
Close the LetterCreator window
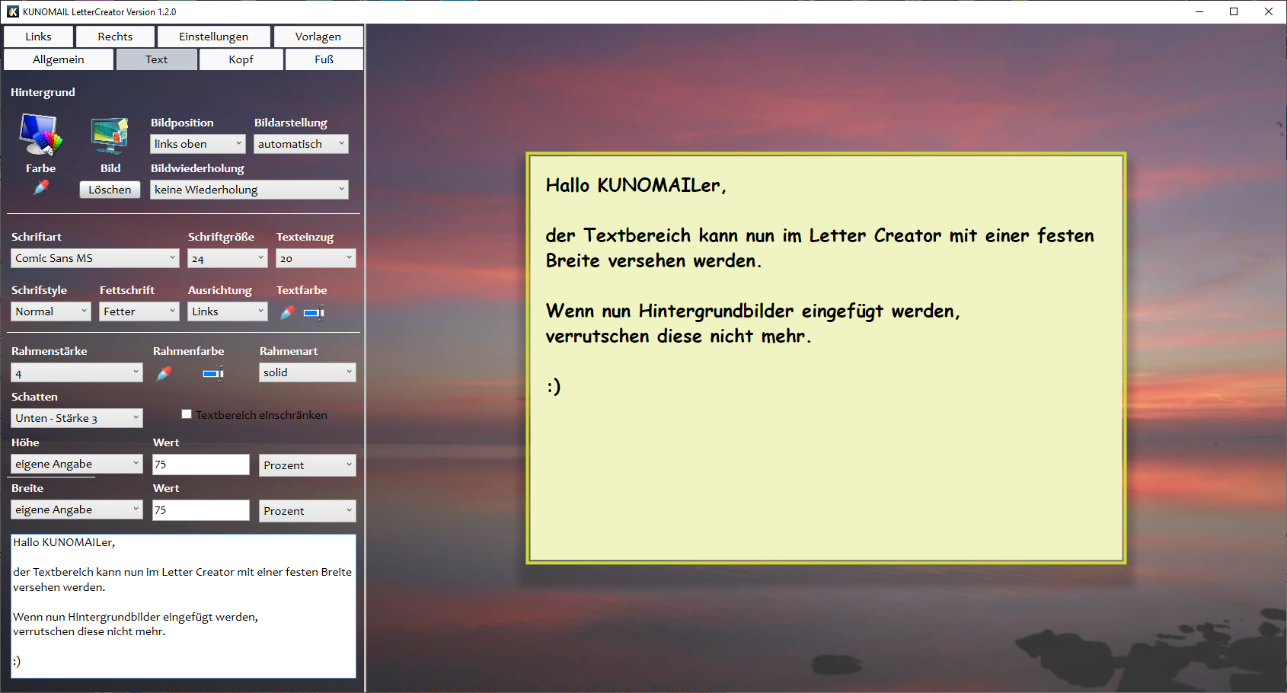[1269, 11]
